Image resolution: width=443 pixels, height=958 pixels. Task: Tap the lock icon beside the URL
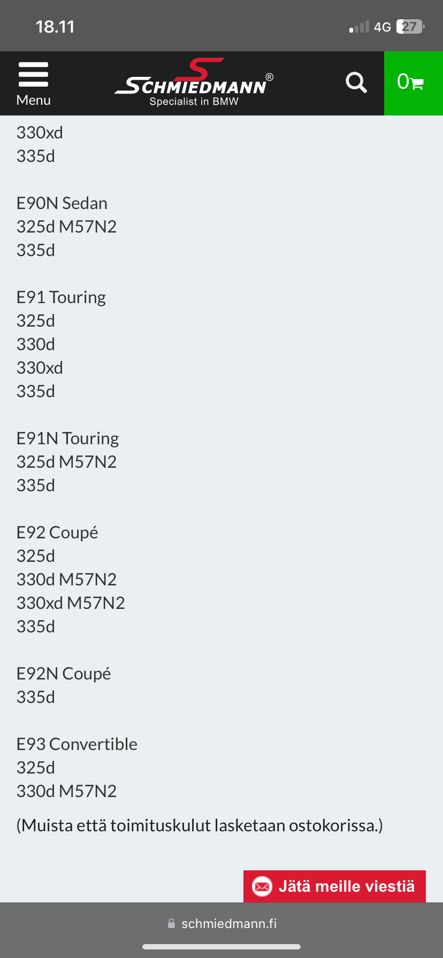pos(171,924)
